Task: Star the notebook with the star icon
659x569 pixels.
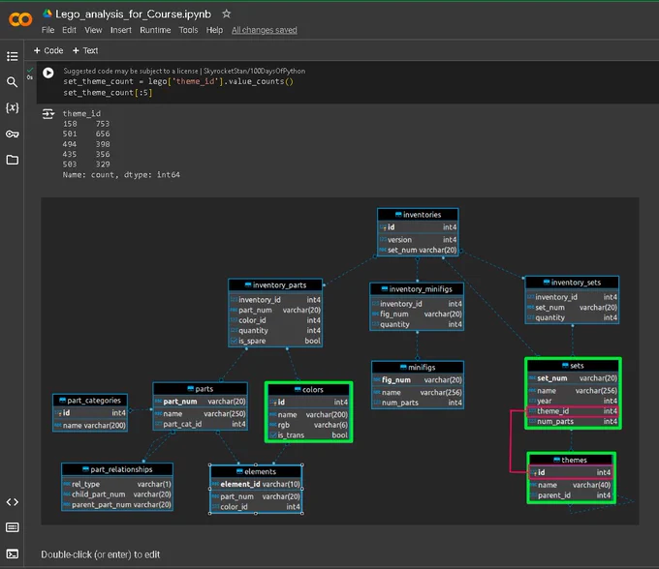Action: pos(227,14)
